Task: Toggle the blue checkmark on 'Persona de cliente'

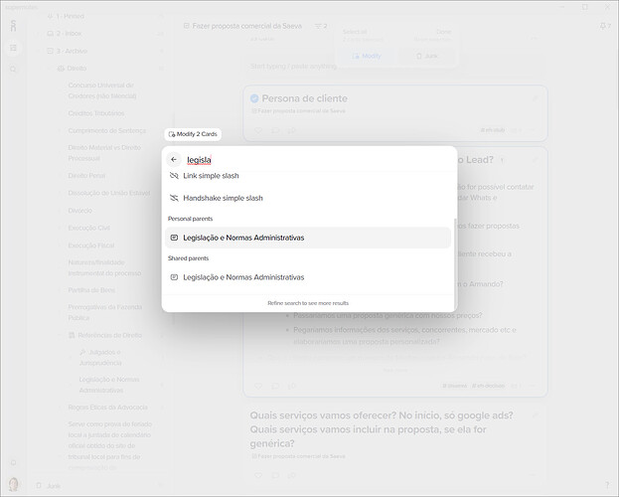Action: 254,98
